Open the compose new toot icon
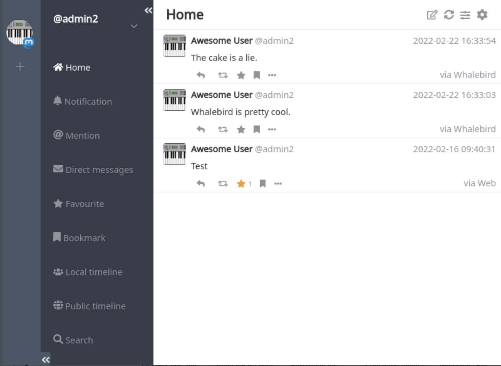This screenshot has width=501, height=366. [432, 15]
